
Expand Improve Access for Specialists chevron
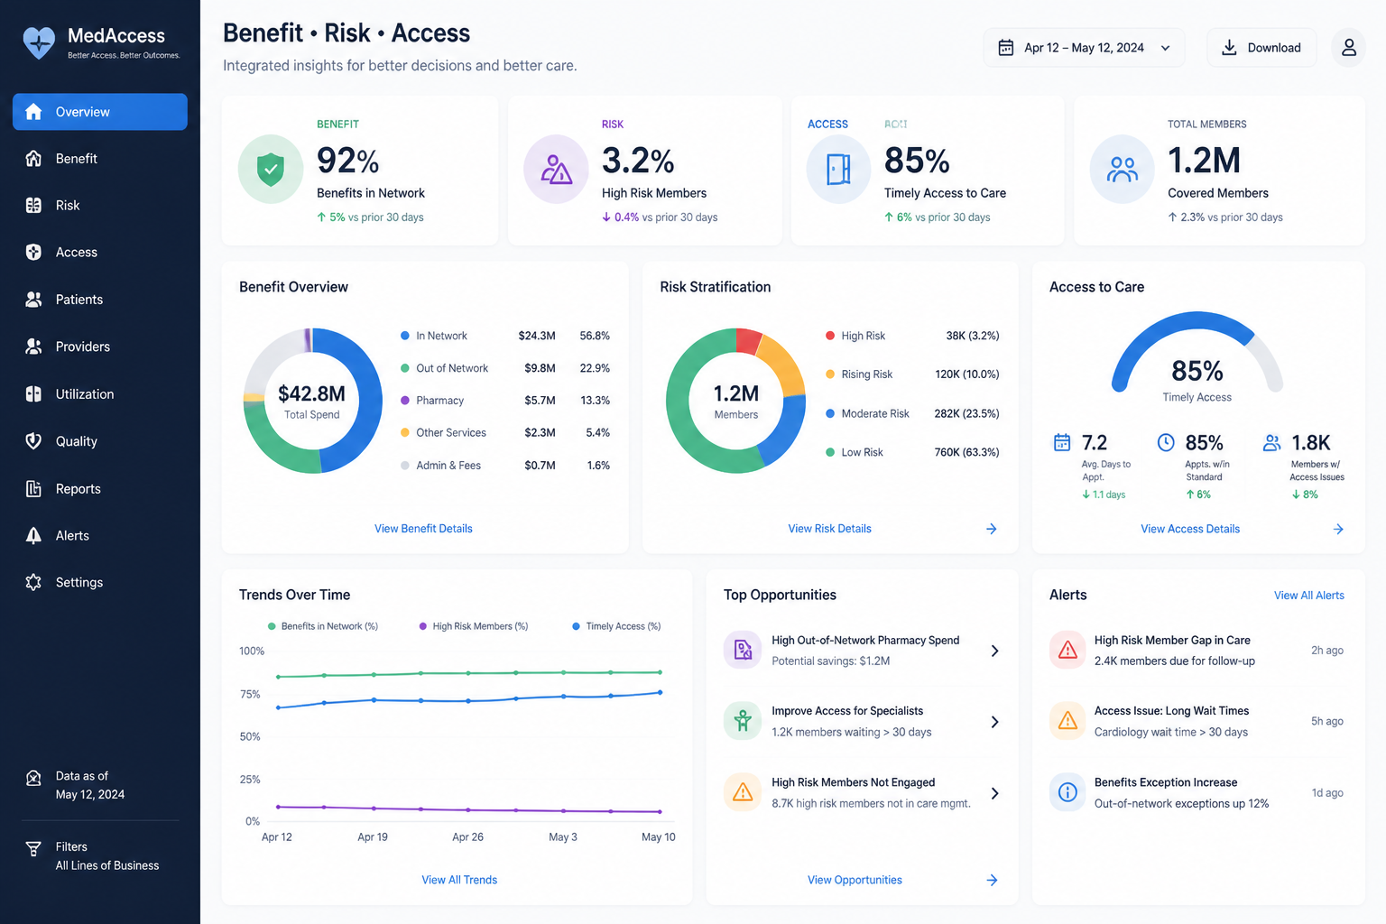[994, 722]
